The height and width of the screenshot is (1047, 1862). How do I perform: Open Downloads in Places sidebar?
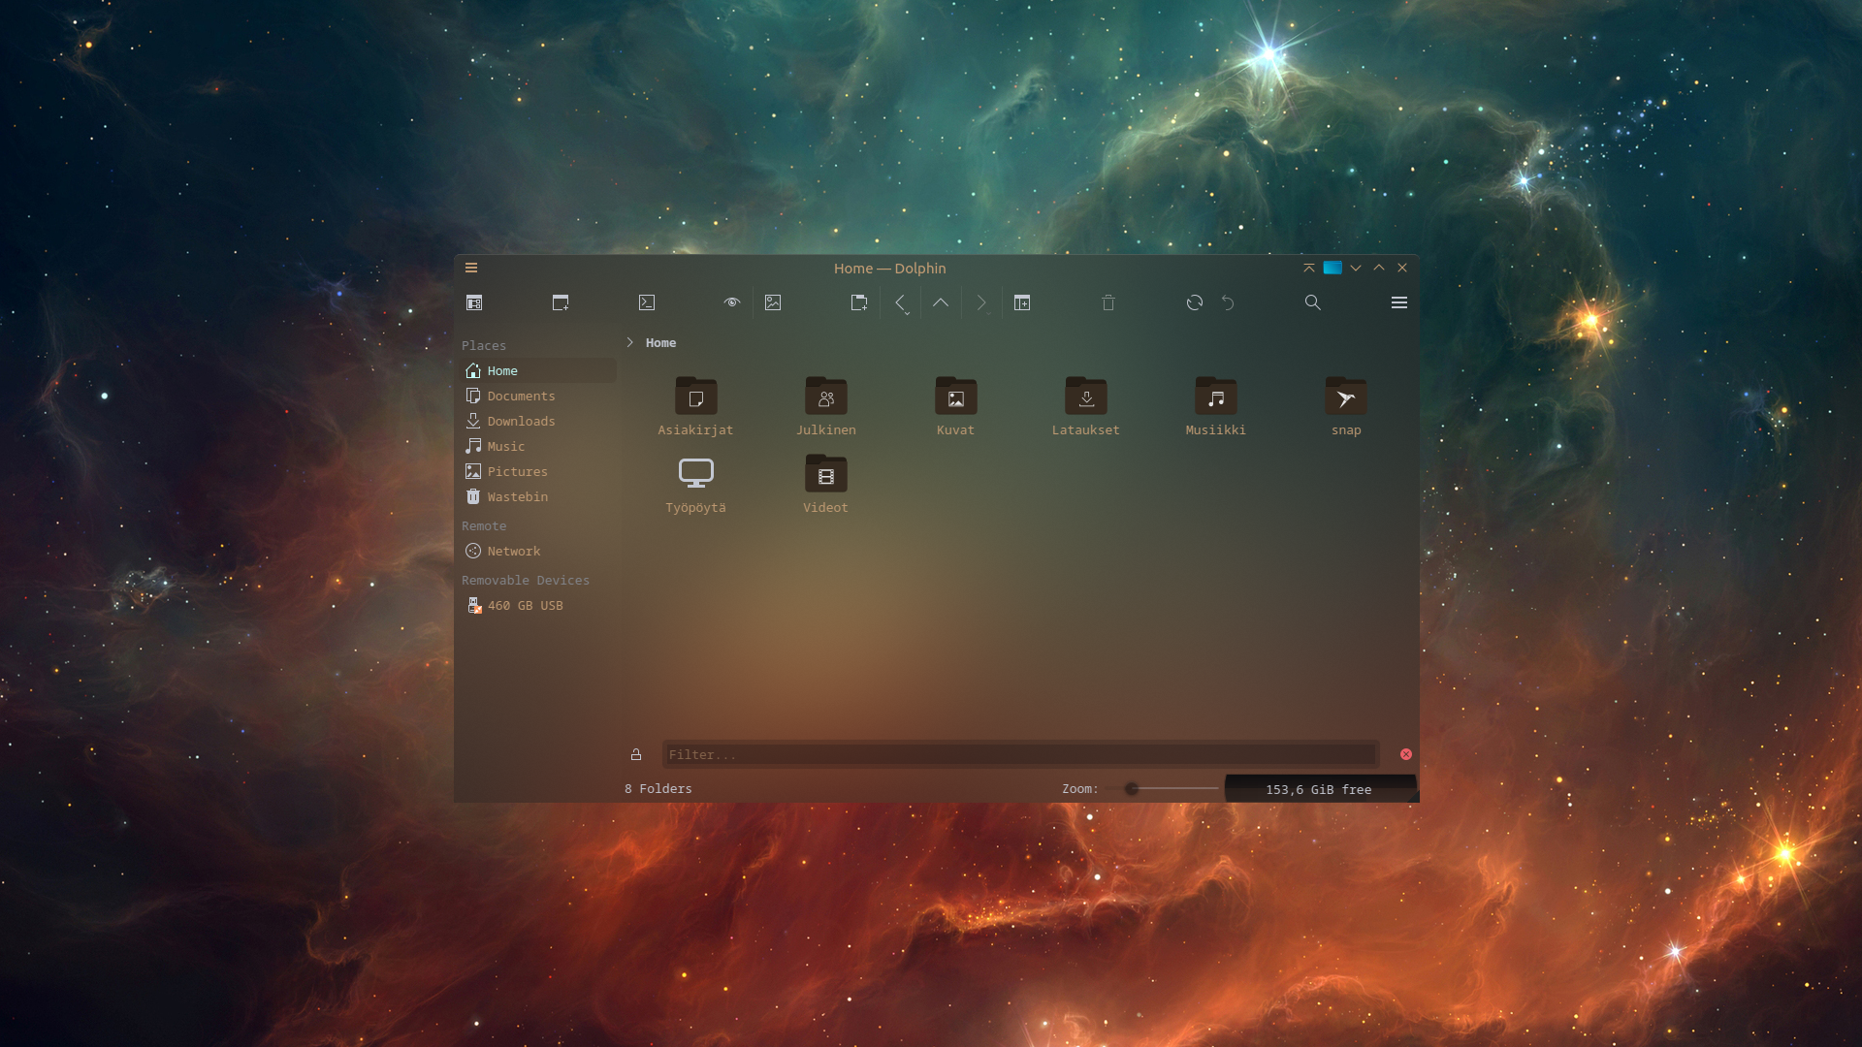(x=537, y=421)
